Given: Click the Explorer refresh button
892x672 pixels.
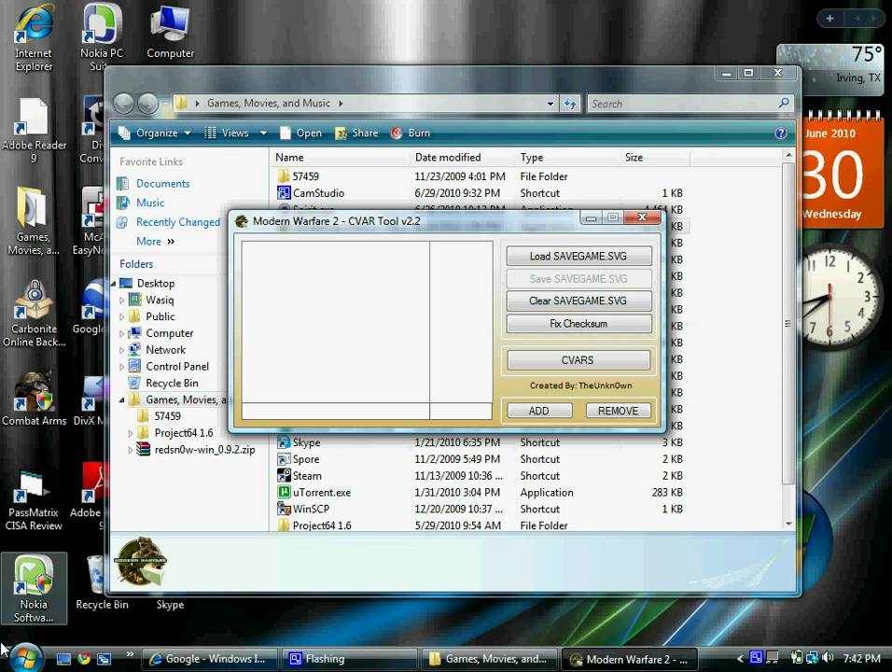Looking at the screenshot, I should (x=569, y=104).
